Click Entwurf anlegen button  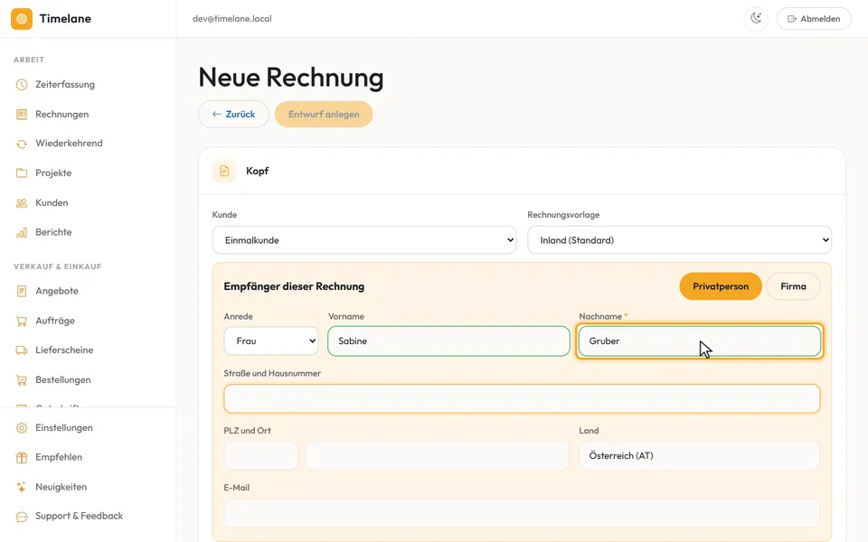point(324,115)
